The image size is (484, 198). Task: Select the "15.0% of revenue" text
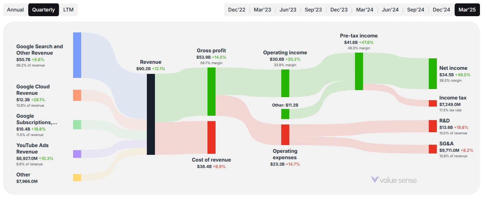(x=453, y=133)
